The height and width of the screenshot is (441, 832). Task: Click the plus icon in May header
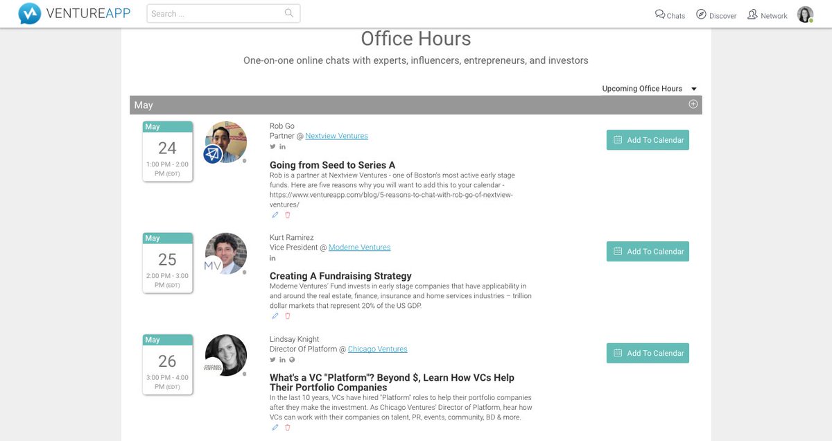point(693,104)
